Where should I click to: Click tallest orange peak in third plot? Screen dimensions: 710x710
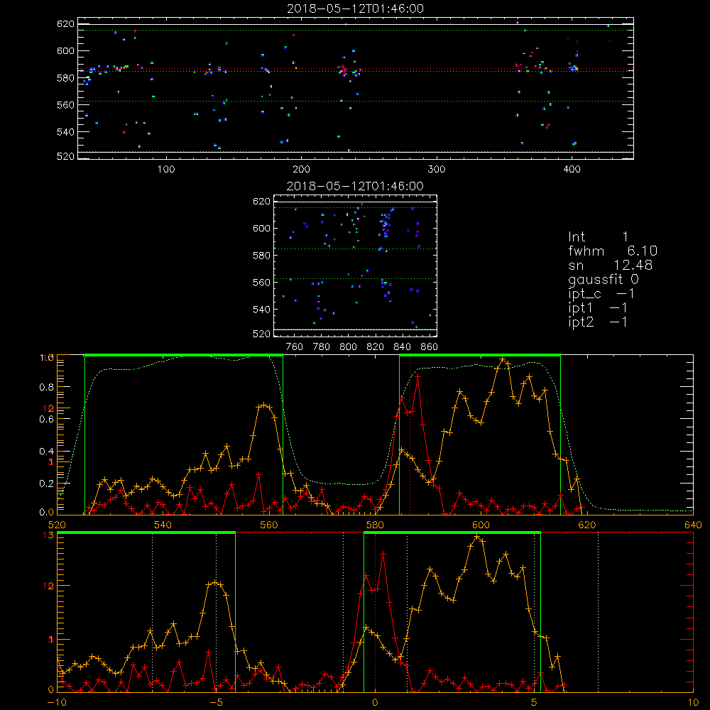502,359
